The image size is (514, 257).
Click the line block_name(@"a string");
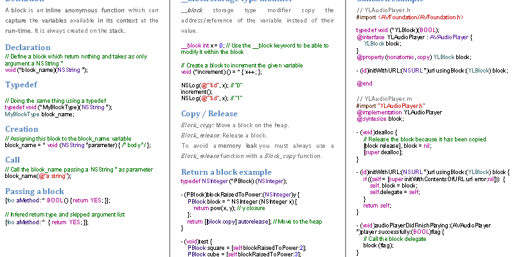[38, 176]
